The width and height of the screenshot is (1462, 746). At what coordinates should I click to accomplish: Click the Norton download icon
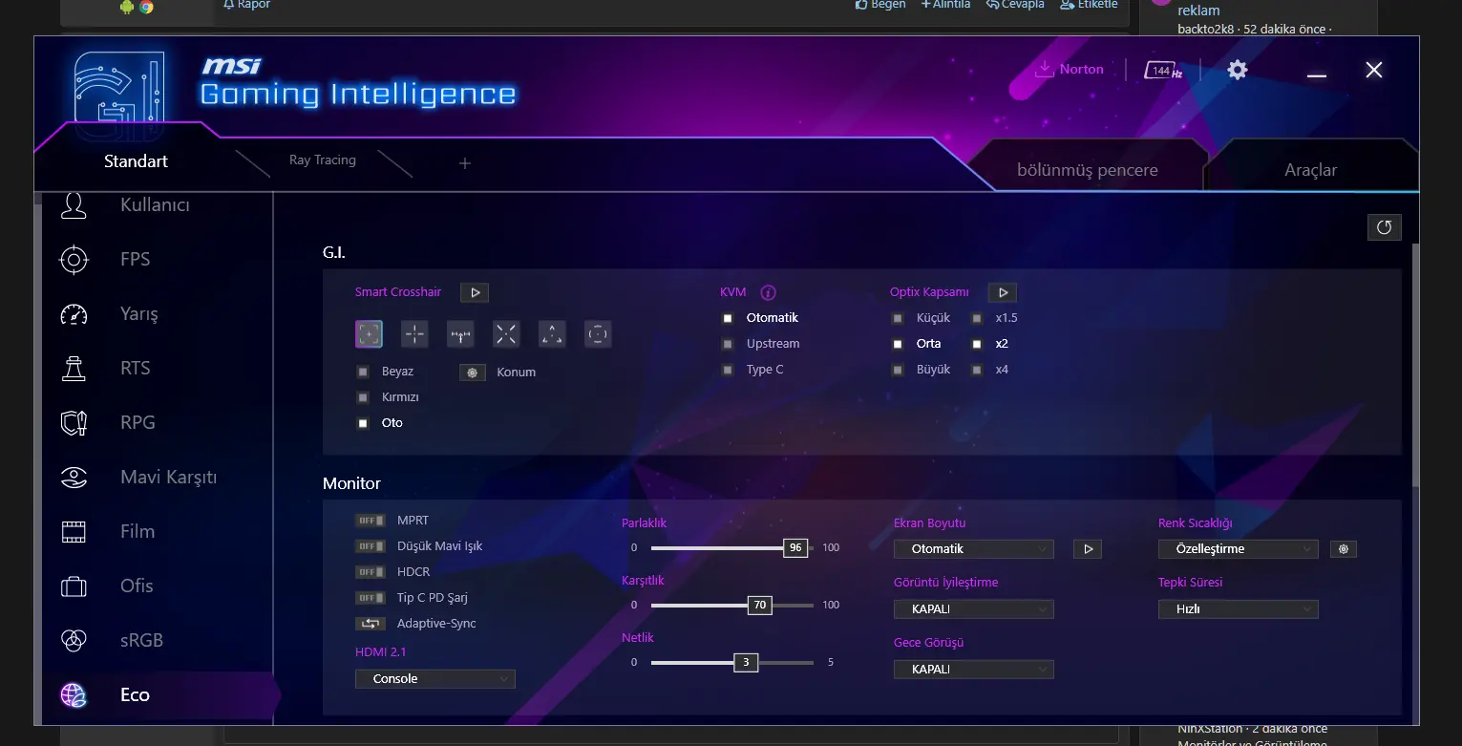tap(1045, 69)
